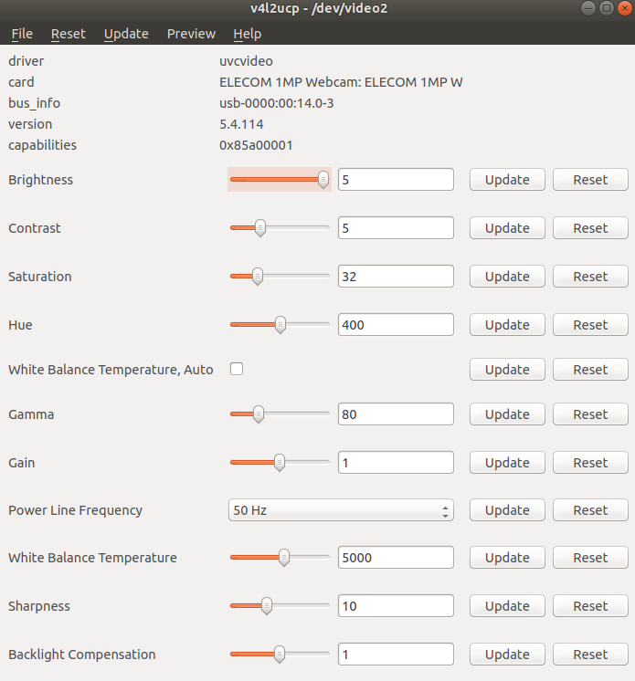Screen dimensions: 635x681
Task: Click Reset button for Hue
Action: click(x=590, y=325)
